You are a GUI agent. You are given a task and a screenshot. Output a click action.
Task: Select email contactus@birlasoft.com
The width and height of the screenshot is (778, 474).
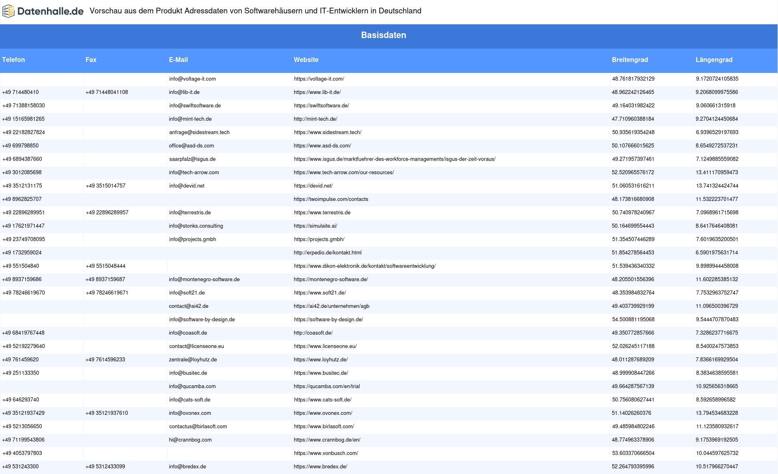tap(198, 427)
